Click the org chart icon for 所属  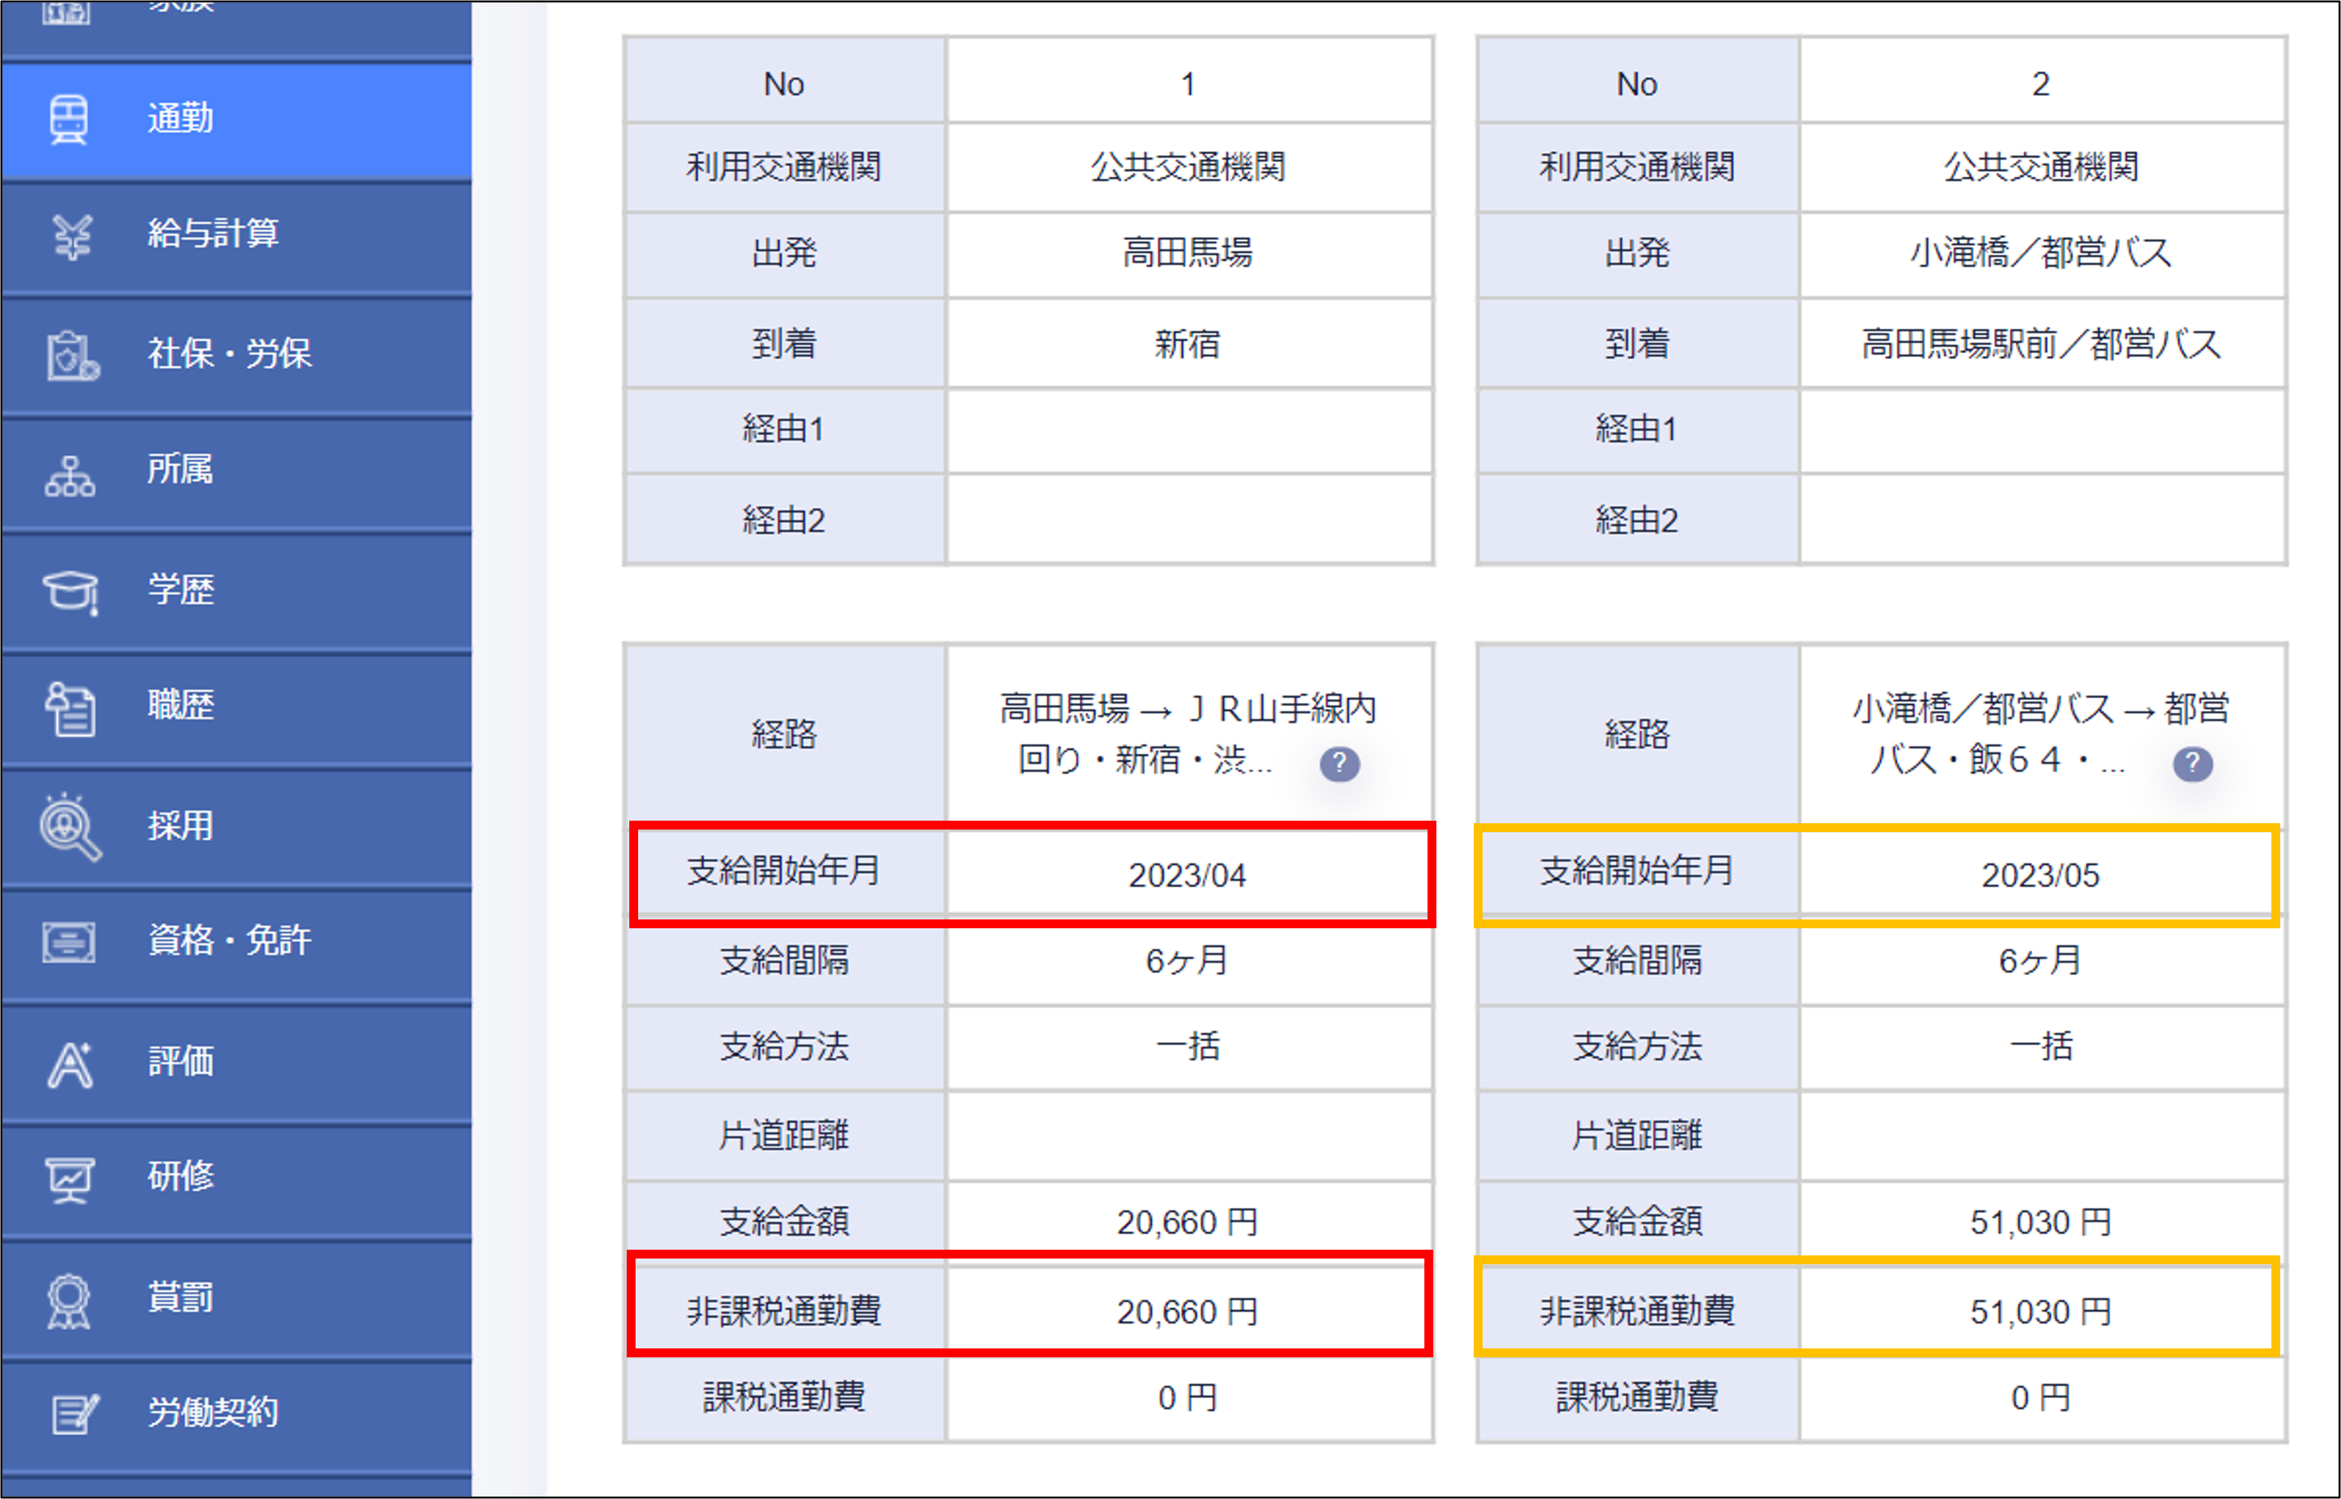tap(70, 475)
